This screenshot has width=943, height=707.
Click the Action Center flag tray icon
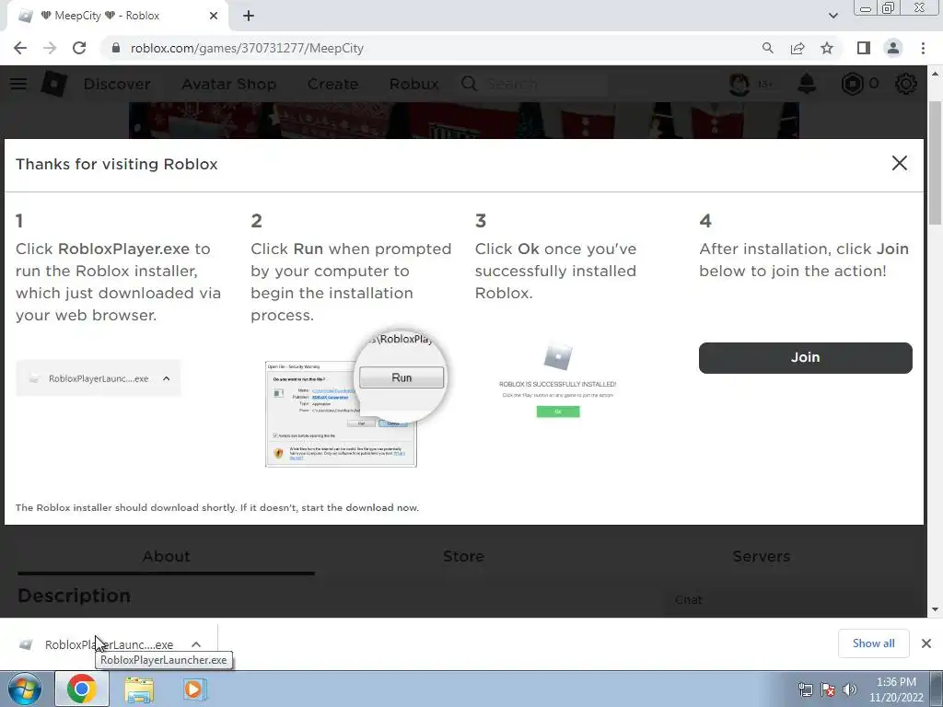click(x=828, y=690)
